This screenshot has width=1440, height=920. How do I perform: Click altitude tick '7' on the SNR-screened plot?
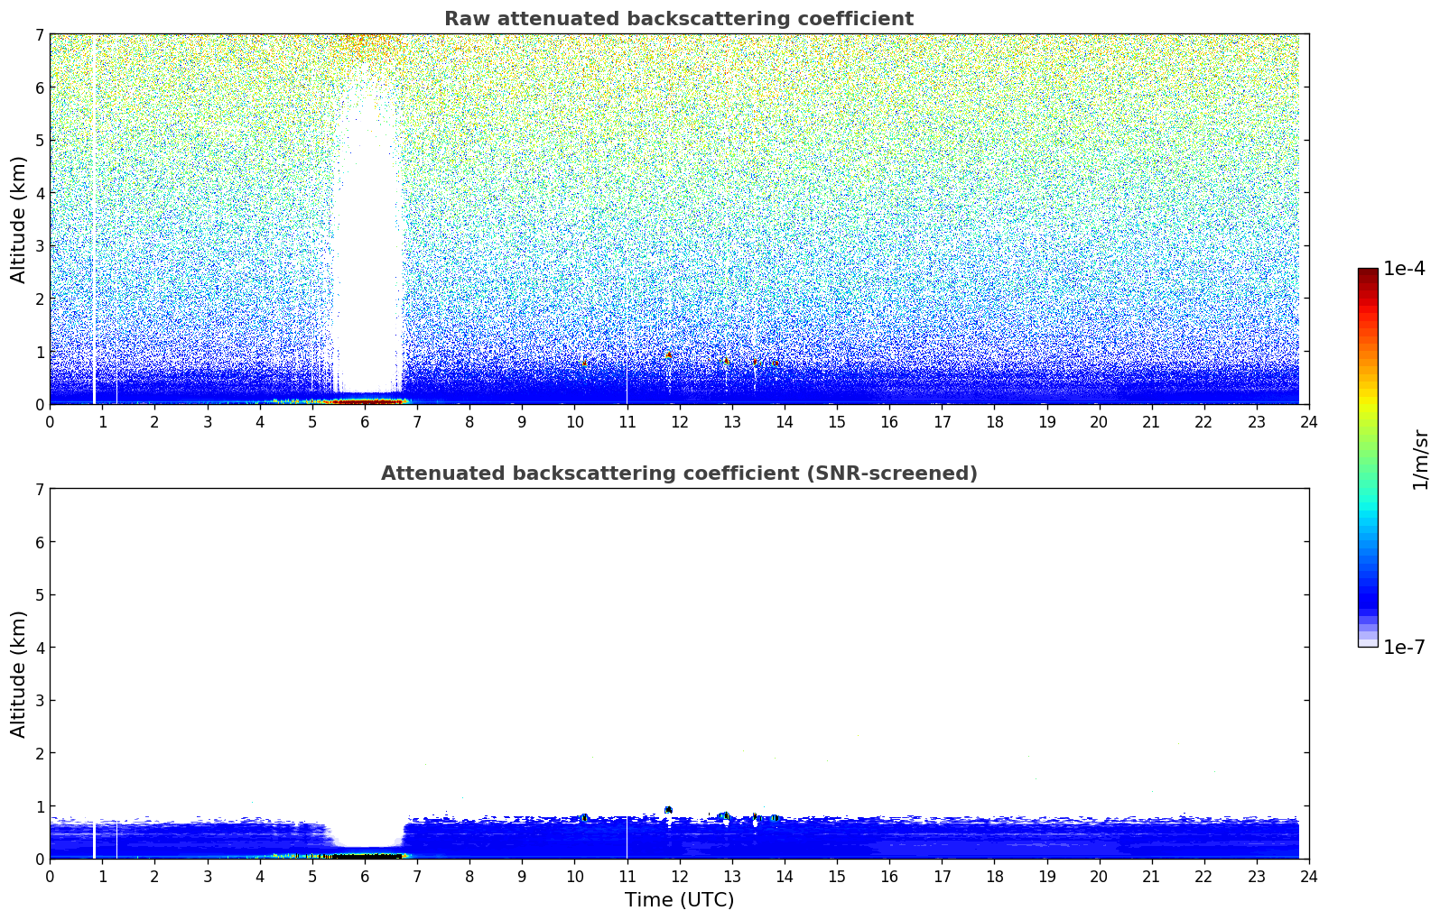pyautogui.click(x=40, y=489)
